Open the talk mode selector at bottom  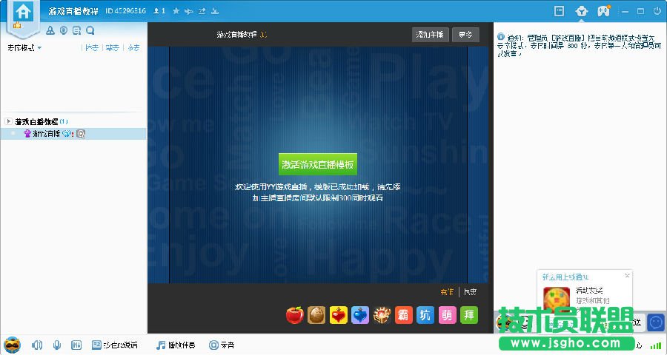pyautogui.click(x=114, y=345)
